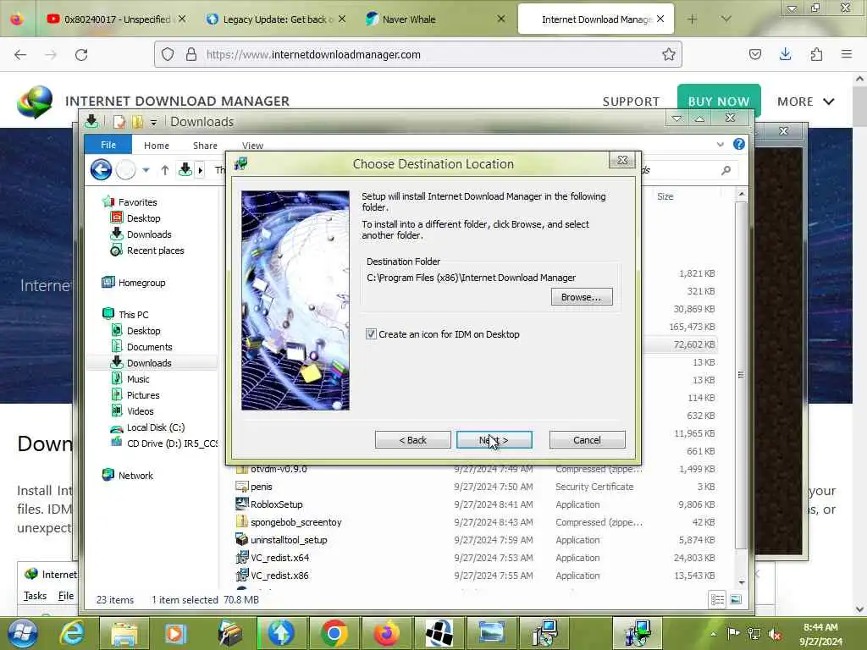The width and height of the screenshot is (867, 650).
Task: Open Explorer recent locations dropdown
Action: point(146,170)
